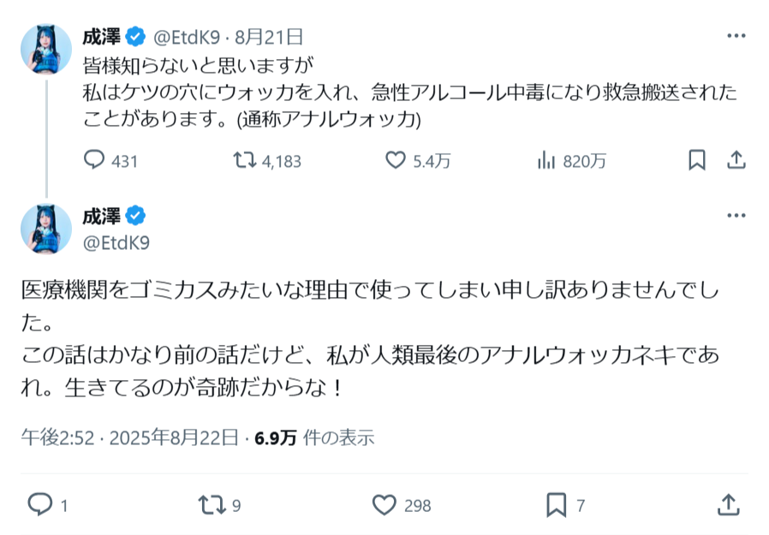Like the main tweet with 298 likes
The width and height of the screenshot is (769, 535).
pyautogui.click(x=384, y=505)
